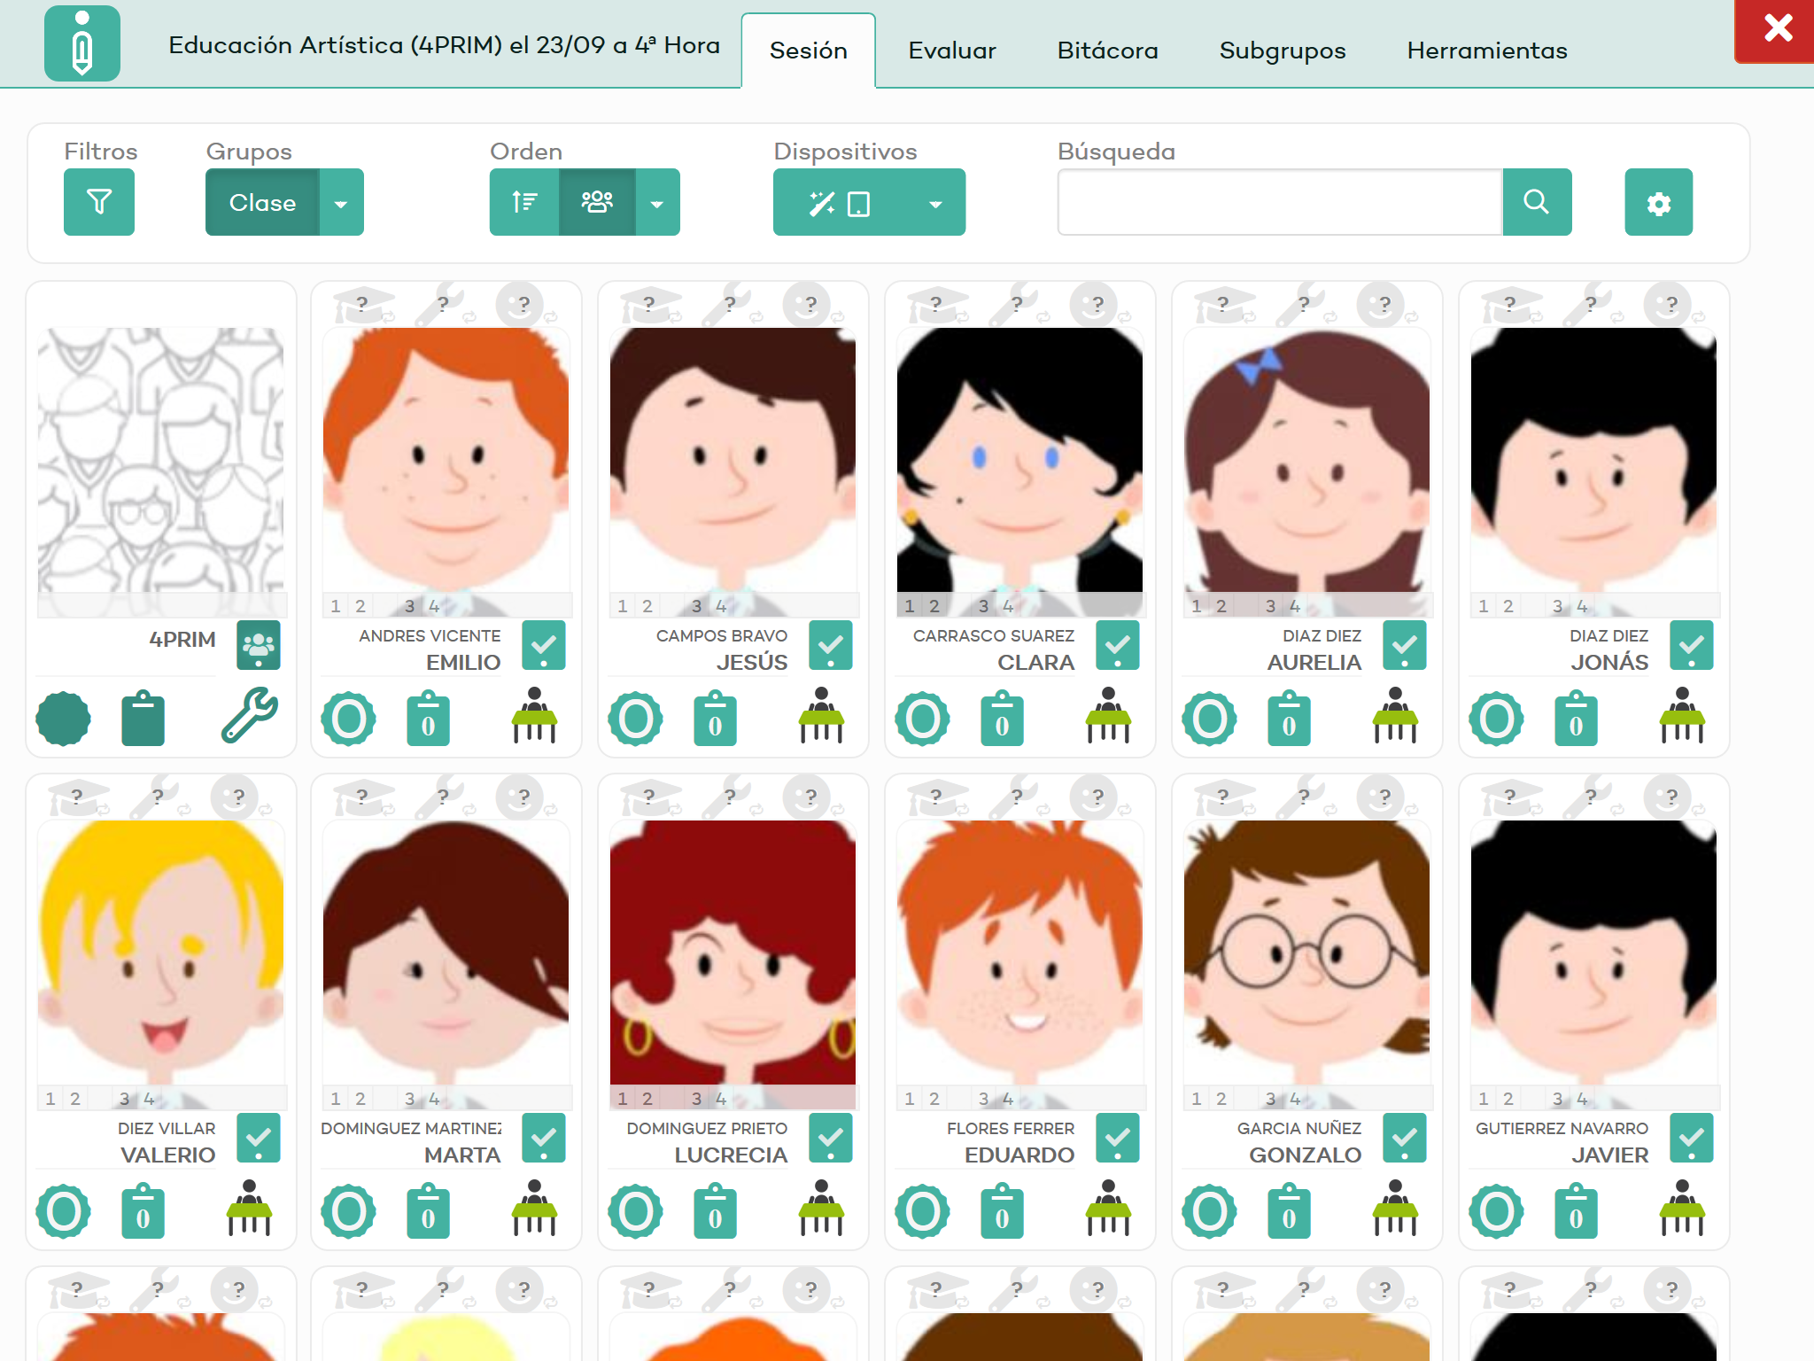Expand the Dispositivos dropdown arrow

[x=935, y=203]
